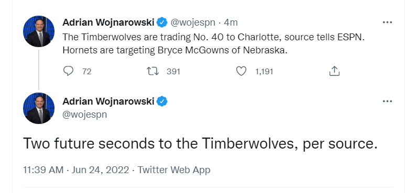This screenshot has width=405, height=193.
Task: Click the @wojespn handle in first tweet
Action: click(x=192, y=23)
